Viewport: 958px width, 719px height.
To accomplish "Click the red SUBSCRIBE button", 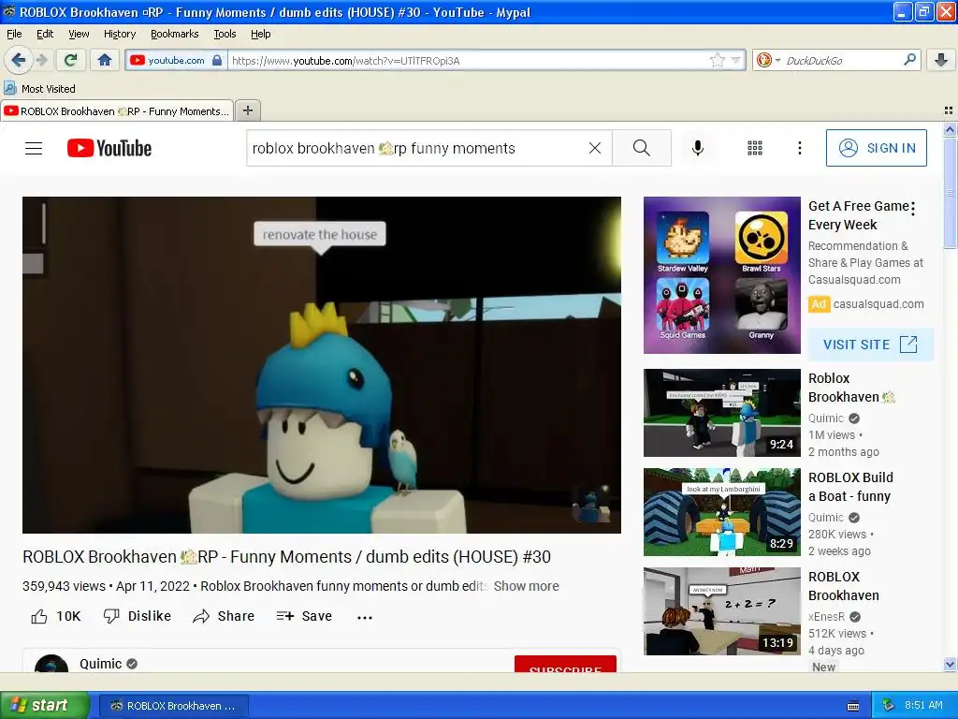I will click(565, 665).
